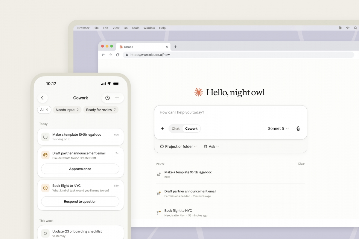The height and width of the screenshot is (239, 359).
Task: Tap the Make a template 10-5b legal doc phone card
Action: tap(81, 137)
